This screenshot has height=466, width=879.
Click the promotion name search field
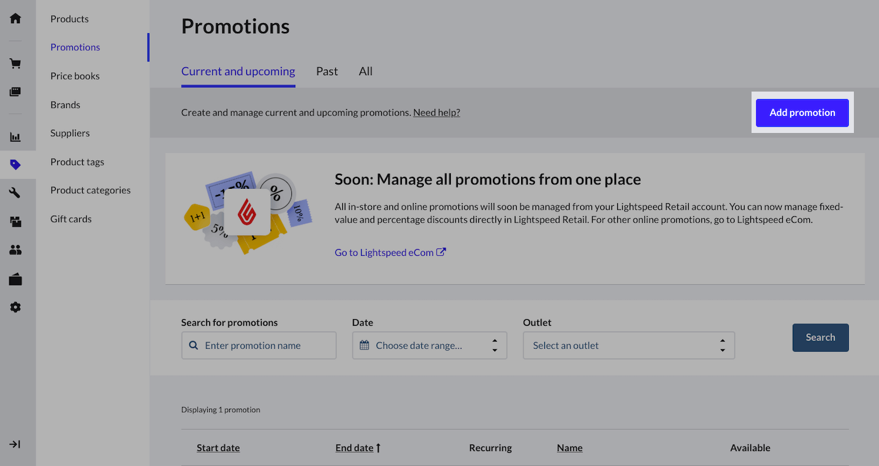point(259,346)
